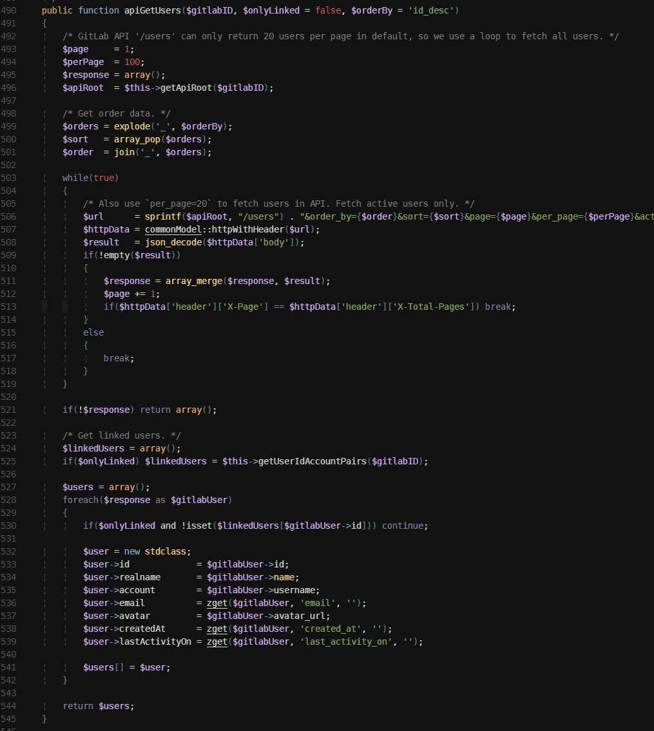Click the 'Get linked users' comment
This screenshot has height=731, width=654.
click(122, 435)
